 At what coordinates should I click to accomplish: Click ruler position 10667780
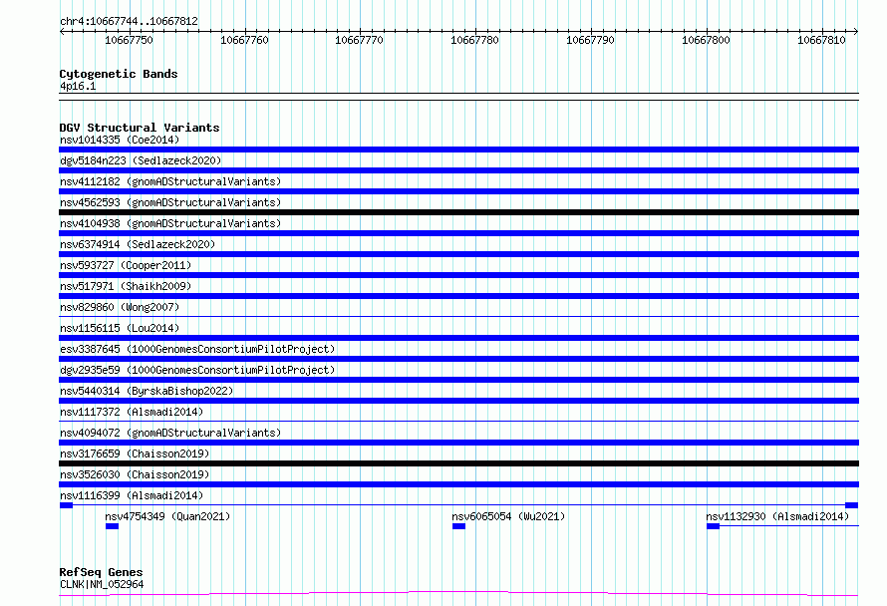click(x=474, y=40)
